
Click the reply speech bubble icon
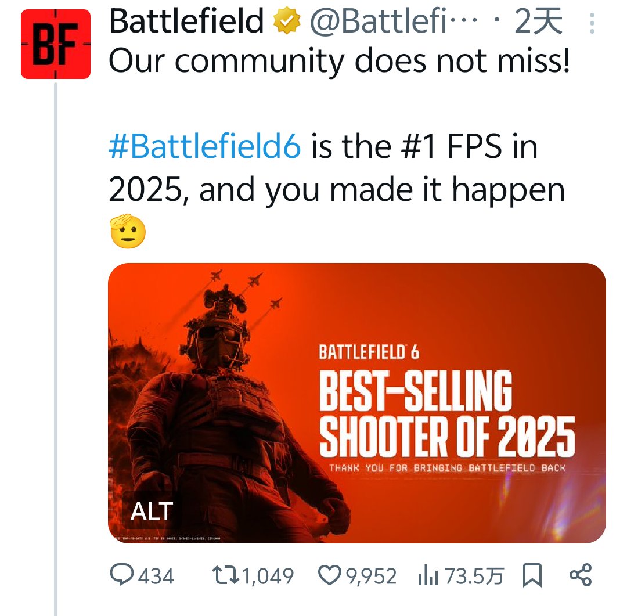pyautogui.click(x=122, y=575)
